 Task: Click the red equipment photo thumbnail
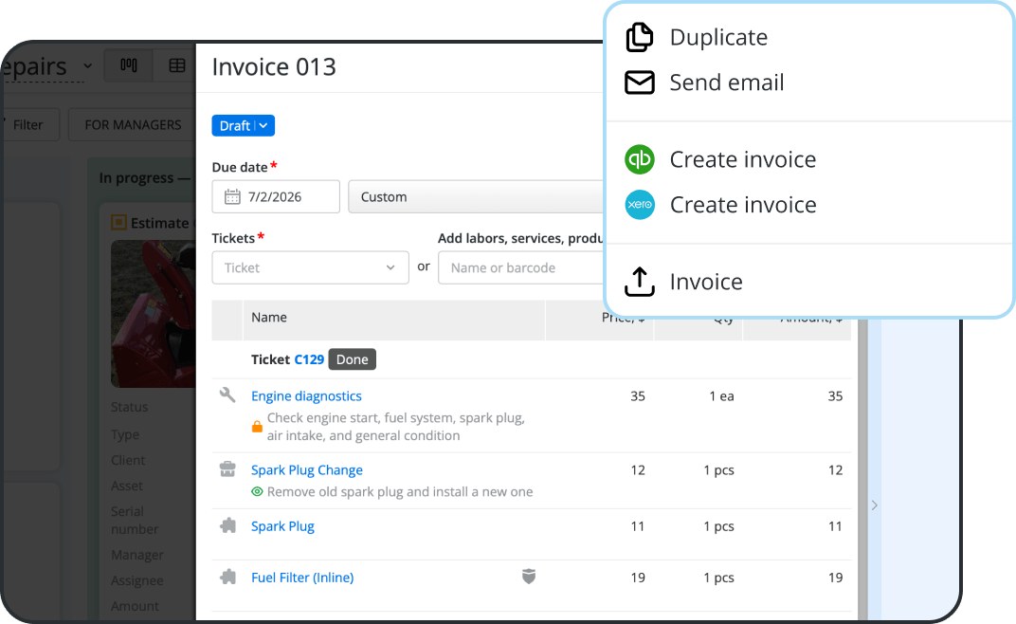(x=154, y=314)
